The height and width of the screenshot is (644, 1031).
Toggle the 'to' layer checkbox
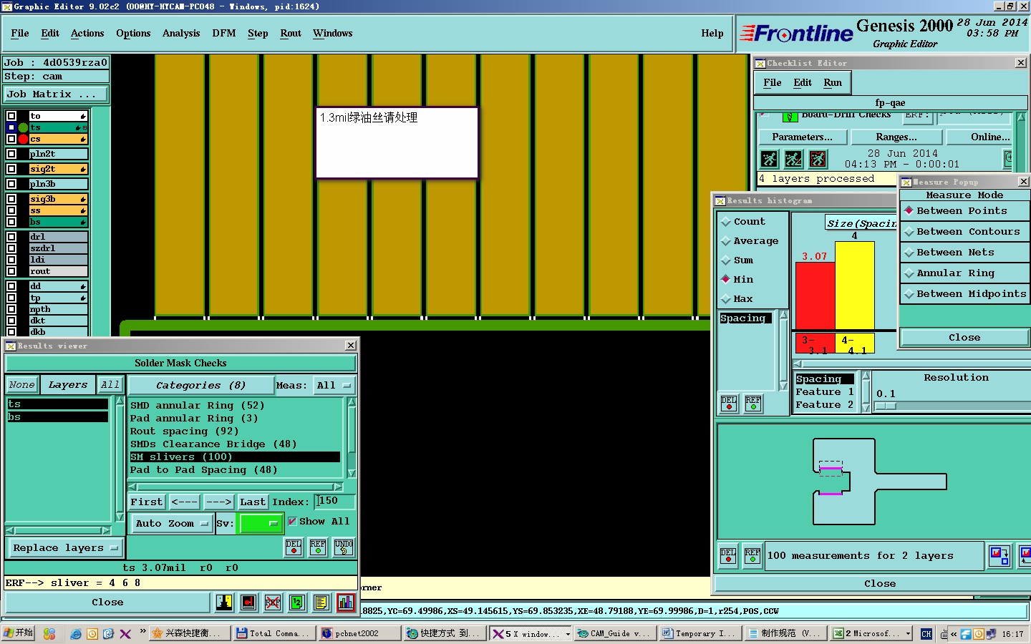[x=11, y=116]
